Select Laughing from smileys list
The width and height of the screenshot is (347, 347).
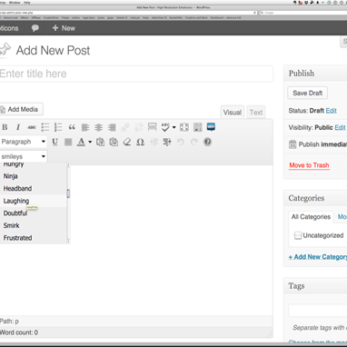(34, 201)
